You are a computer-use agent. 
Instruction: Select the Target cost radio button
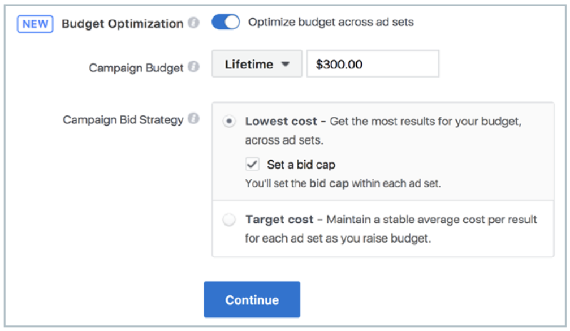pyautogui.click(x=229, y=220)
